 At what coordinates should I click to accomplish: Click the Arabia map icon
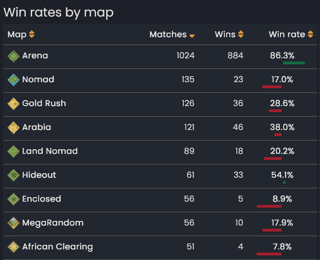[13, 128]
